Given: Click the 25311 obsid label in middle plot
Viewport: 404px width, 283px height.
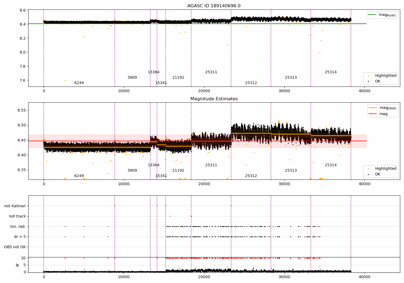Looking at the screenshot, I should tap(211, 165).
